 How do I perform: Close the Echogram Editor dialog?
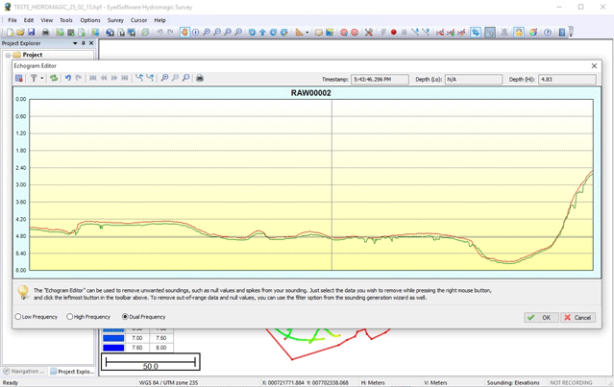[x=594, y=65]
